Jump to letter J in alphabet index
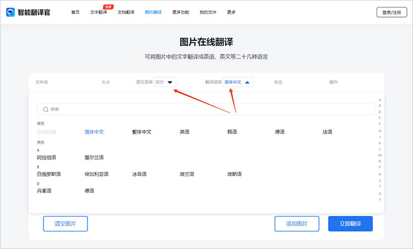The image size is (413, 249). (x=380, y=137)
